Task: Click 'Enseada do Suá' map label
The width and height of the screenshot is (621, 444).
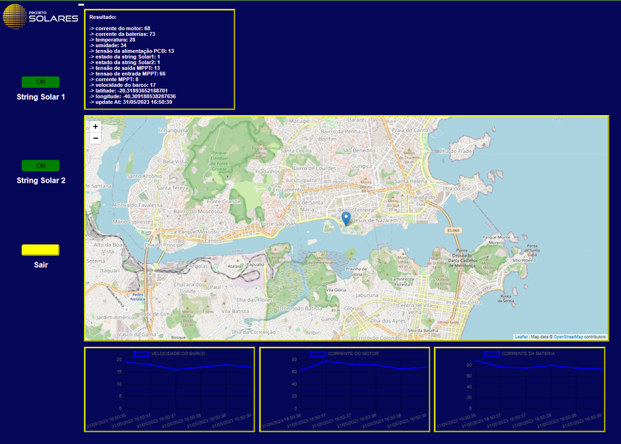Action: point(421,200)
